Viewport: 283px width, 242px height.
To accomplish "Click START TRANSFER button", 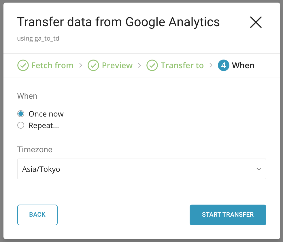I will pos(228,215).
